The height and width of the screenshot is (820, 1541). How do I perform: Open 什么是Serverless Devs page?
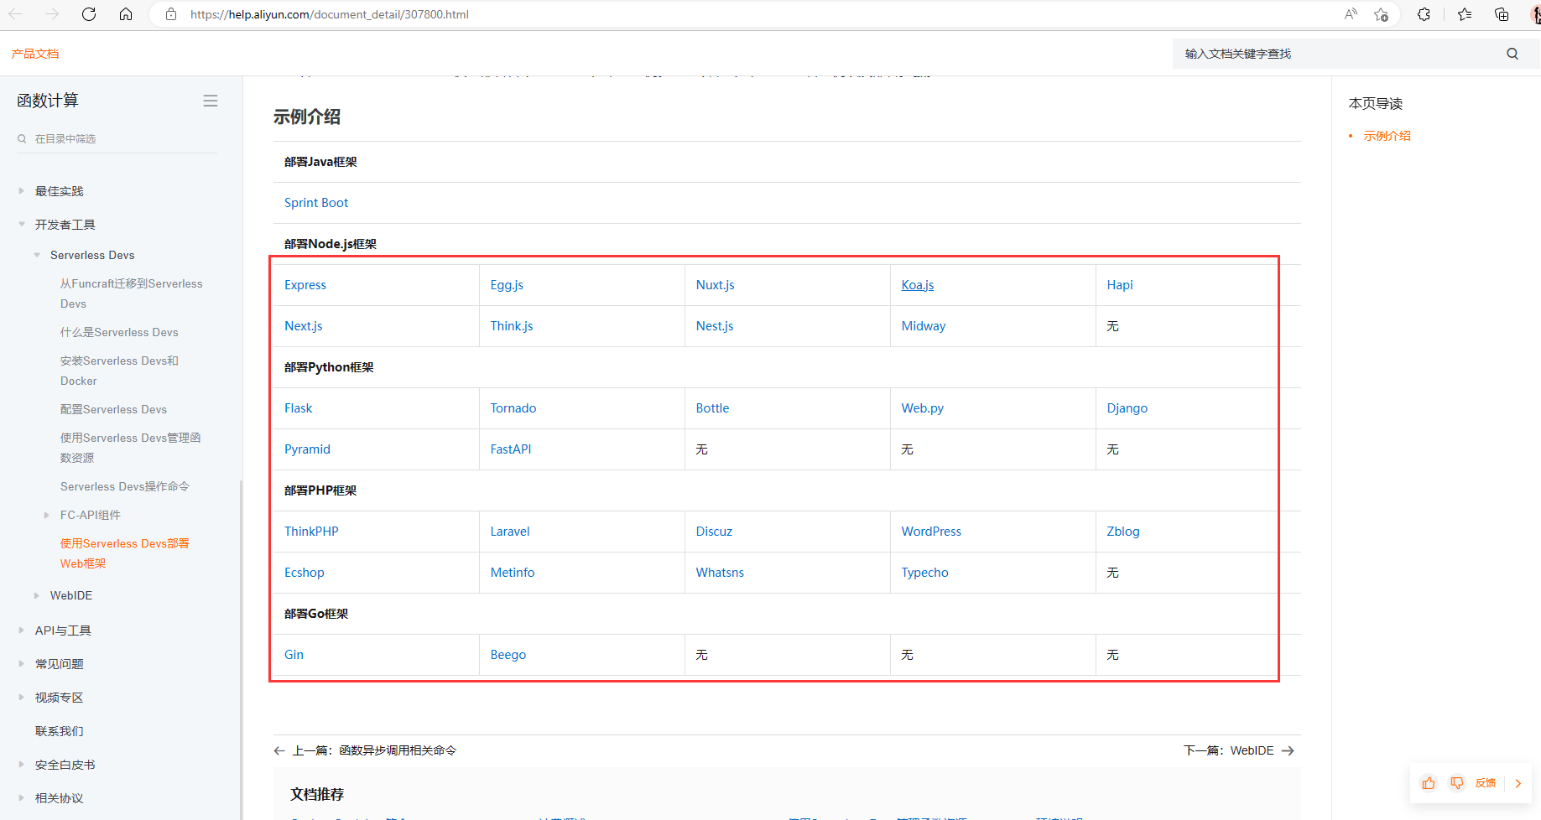click(x=119, y=332)
